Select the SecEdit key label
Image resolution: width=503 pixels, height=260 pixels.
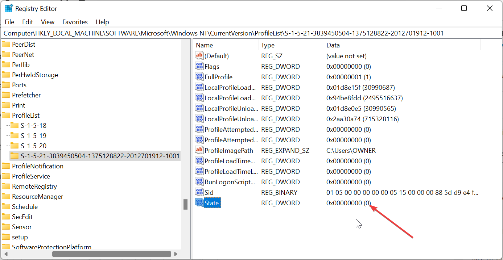point(22,217)
